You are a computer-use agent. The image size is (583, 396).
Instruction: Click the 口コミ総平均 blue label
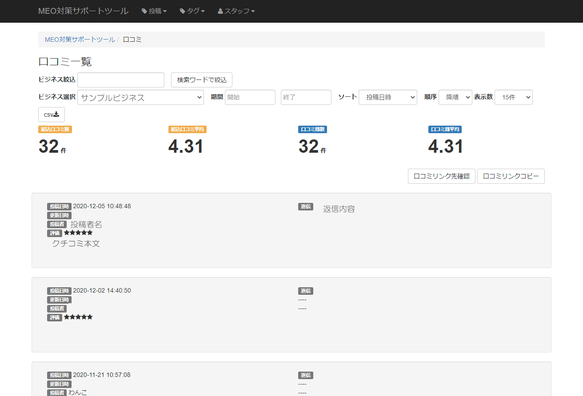[445, 130]
